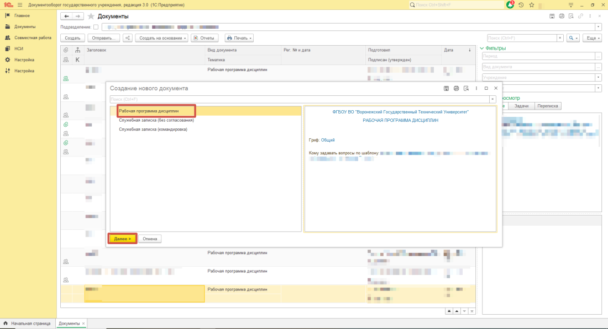Open the notifications bell with badge
The image size is (608, 329).
[510, 4]
